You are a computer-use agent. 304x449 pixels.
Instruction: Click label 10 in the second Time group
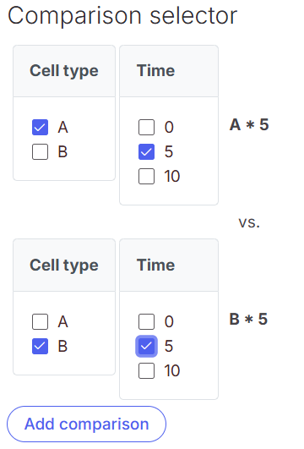pyautogui.click(x=172, y=370)
